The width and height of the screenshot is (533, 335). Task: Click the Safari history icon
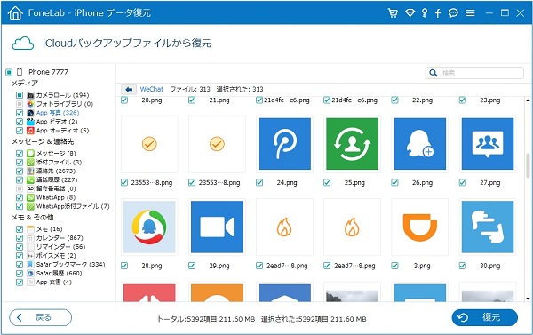30,274
